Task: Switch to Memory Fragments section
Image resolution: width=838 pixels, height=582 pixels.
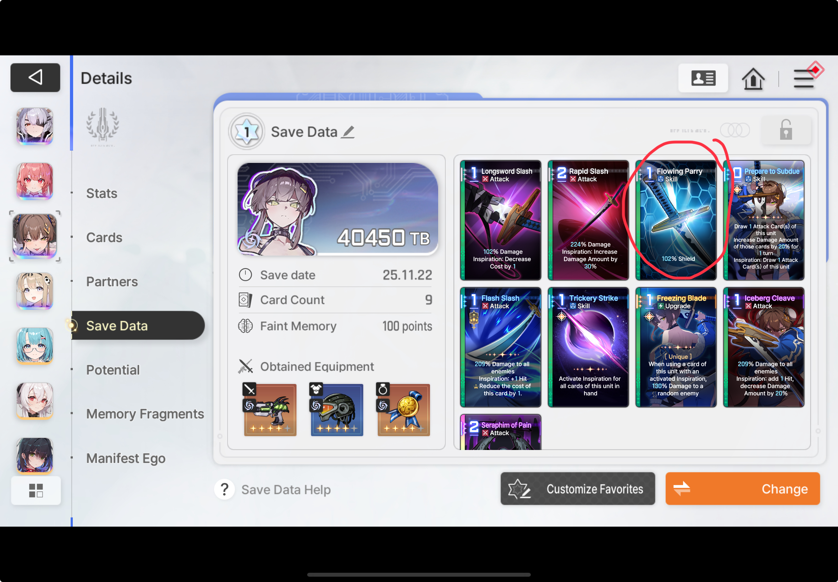Action: [x=145, y=414]
